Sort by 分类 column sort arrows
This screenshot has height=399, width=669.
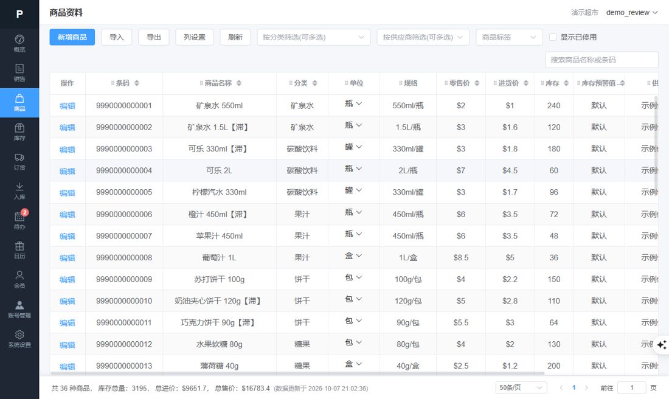[x=314, y=83]
